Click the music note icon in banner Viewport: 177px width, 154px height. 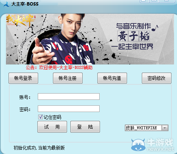pyautogui.click(x=155, y=28)
